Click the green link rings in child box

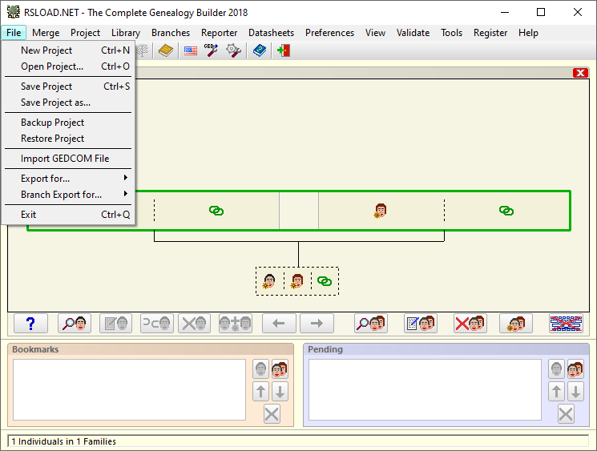pos(325,281)
